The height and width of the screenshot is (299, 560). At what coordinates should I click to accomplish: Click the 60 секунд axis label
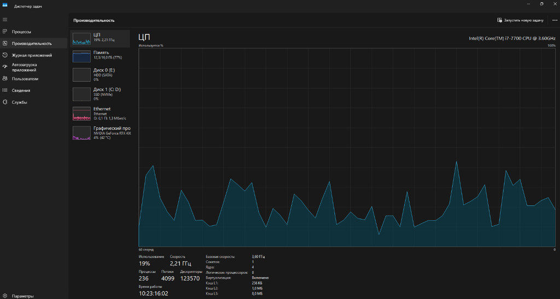point(146,249)
